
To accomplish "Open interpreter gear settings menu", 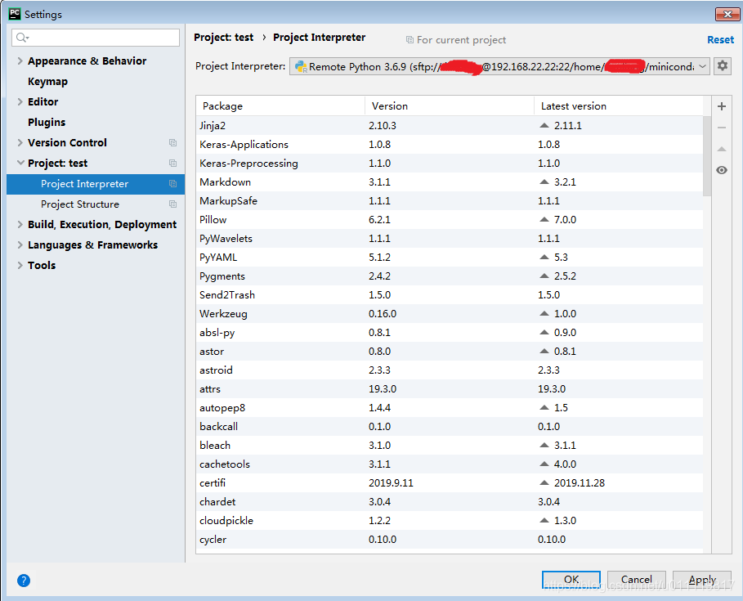I will 722,66.
